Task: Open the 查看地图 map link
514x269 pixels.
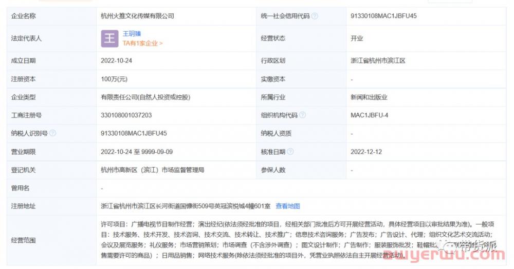Action: point(288,206)
